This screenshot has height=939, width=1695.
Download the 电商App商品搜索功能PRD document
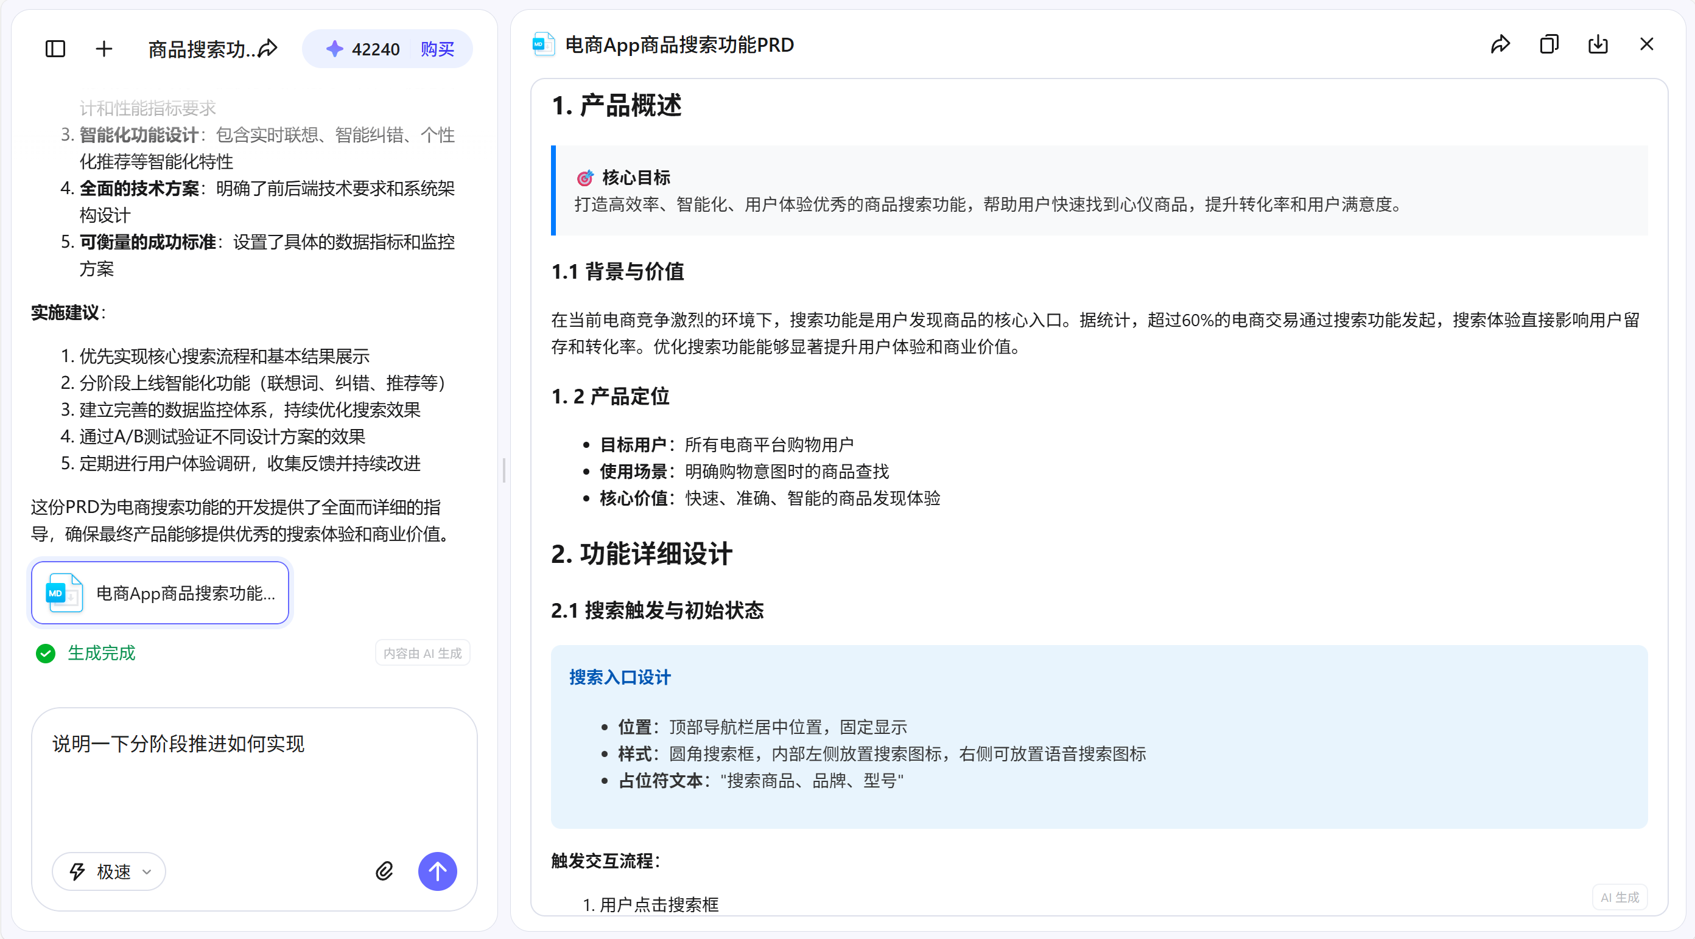coord(1598,44)
